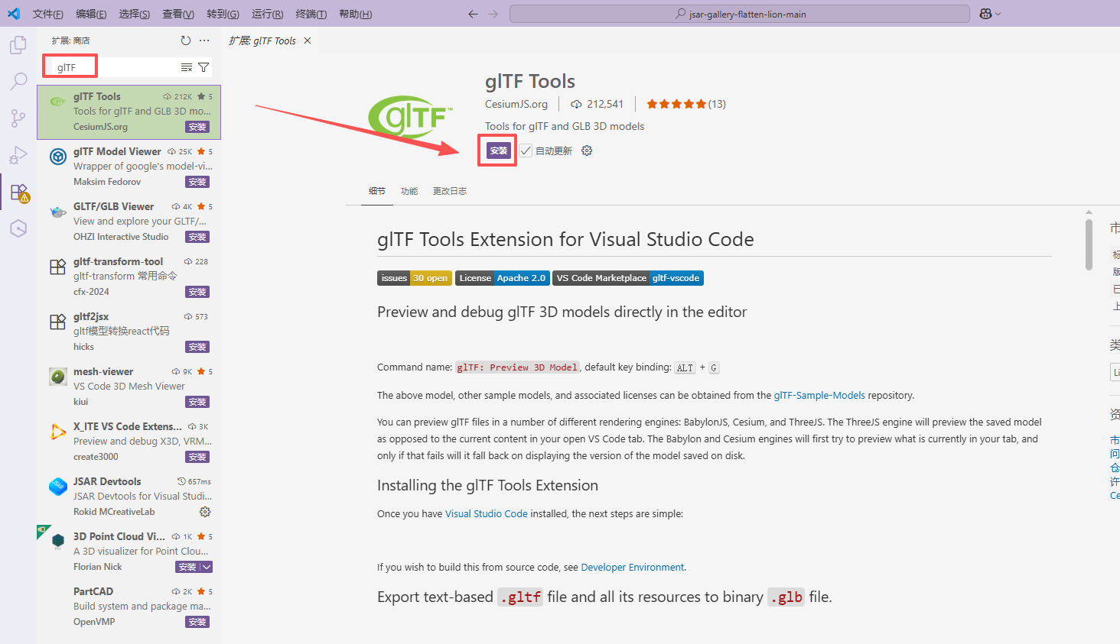Screen dimensions: 1120x644
Task: Open the File menu
Action: pyautogui.click(x=48, y=14)
